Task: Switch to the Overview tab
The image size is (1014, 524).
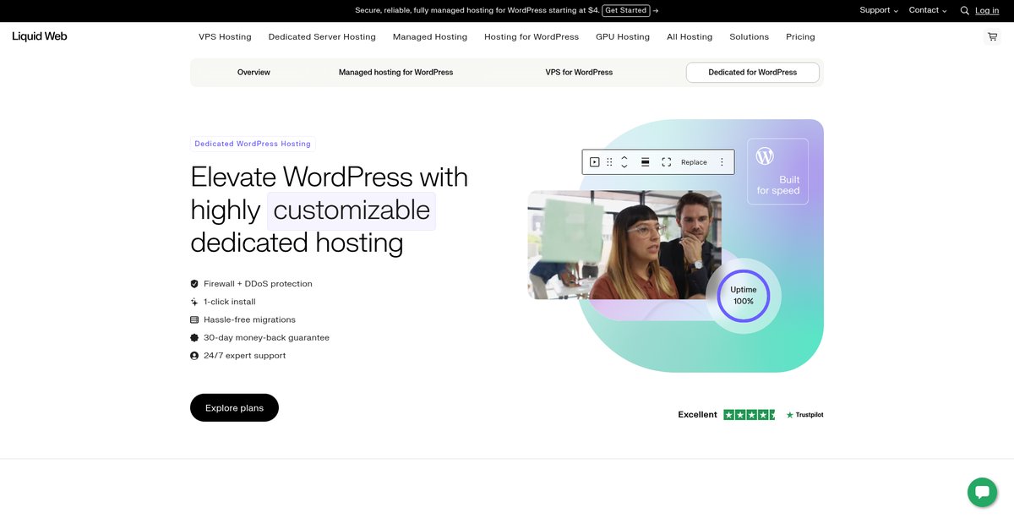Action: pos(253,73)
